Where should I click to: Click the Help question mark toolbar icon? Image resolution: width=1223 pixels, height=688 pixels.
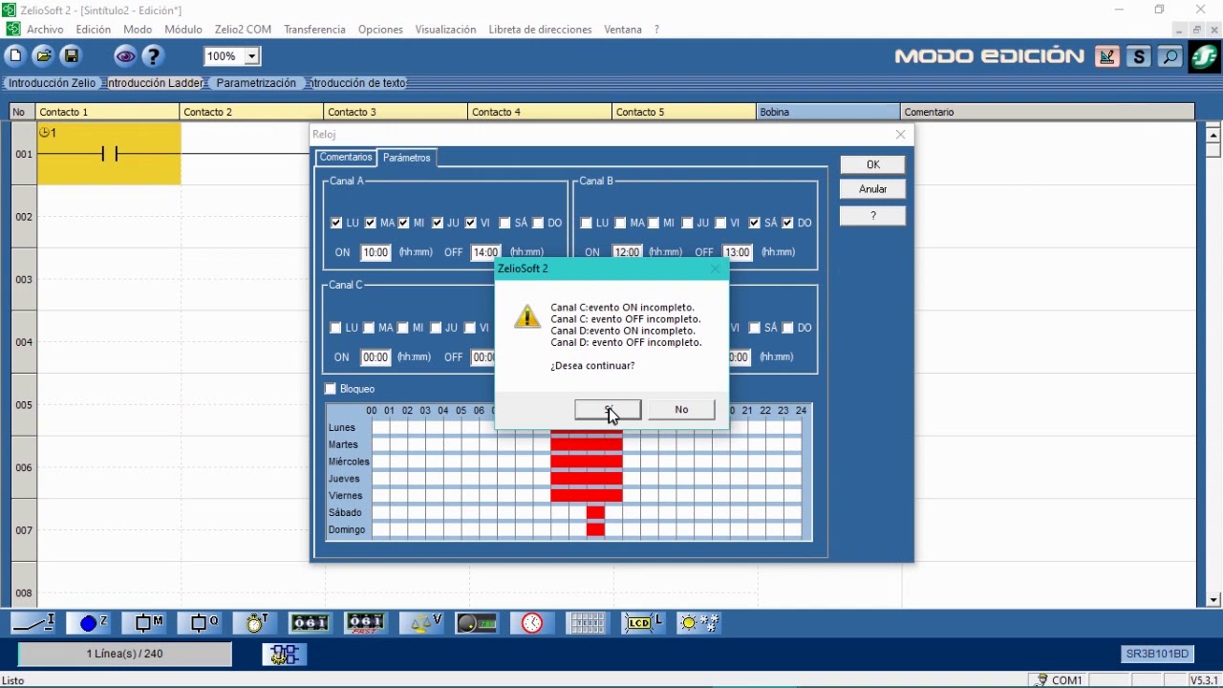(x=153, y=56)
